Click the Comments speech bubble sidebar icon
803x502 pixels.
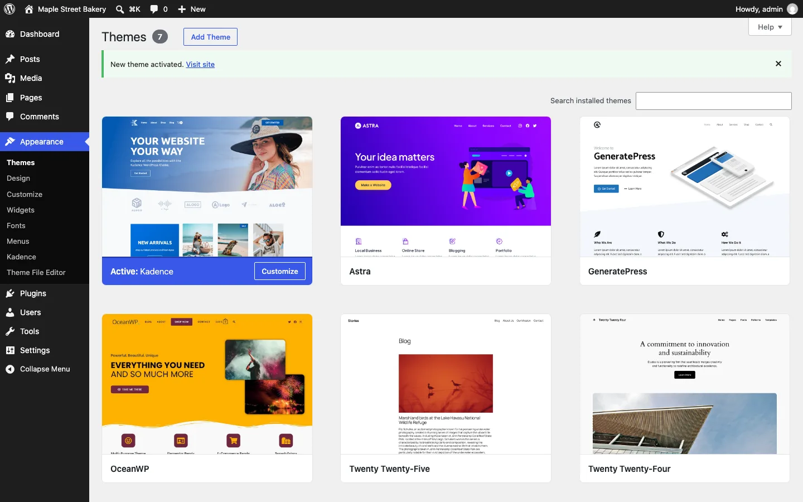(x=10, y=117)
